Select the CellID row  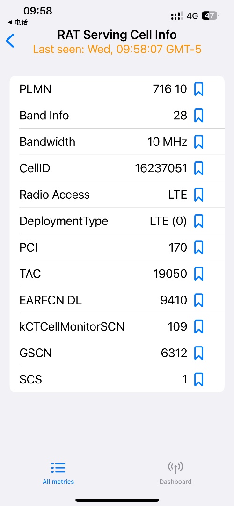pos(117,168)
